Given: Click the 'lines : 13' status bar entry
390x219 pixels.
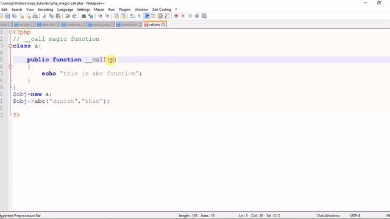Looking at the screenshot, I should click(x=208, y=216).
